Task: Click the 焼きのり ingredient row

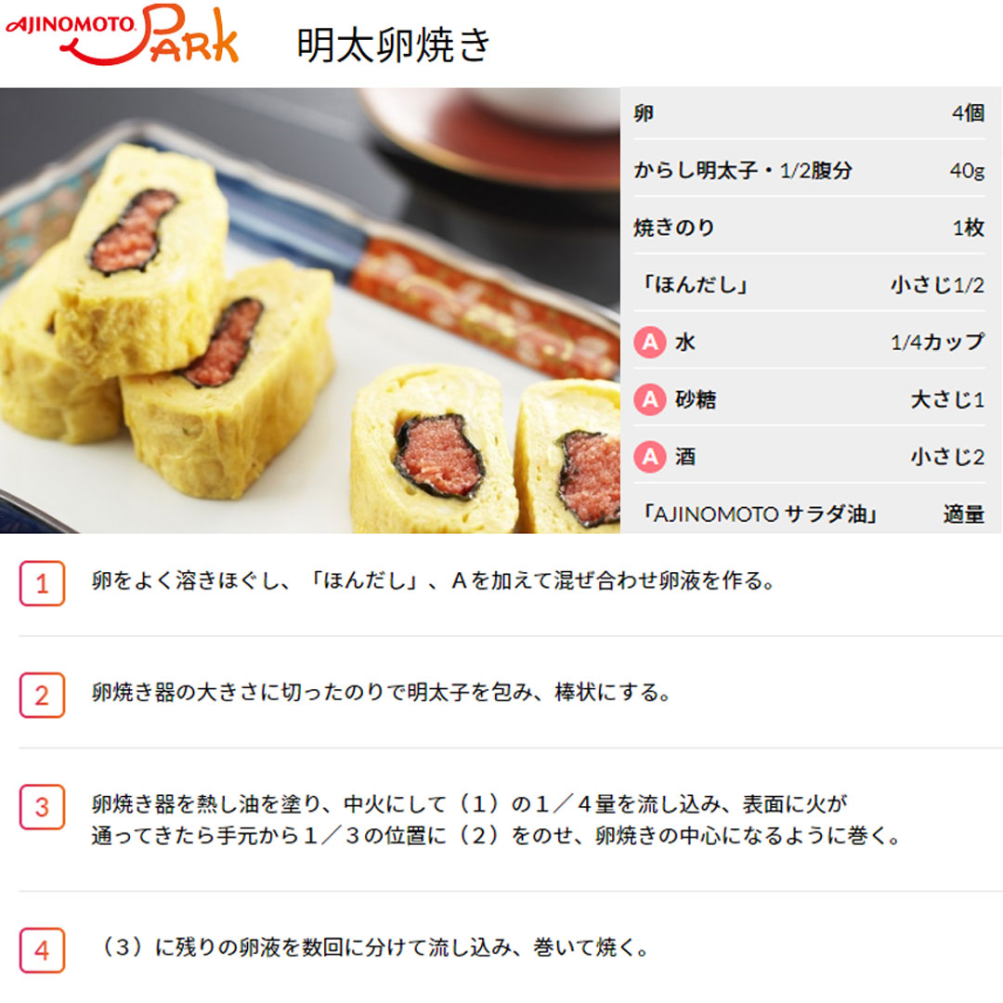Action: (x=809, y=228)
